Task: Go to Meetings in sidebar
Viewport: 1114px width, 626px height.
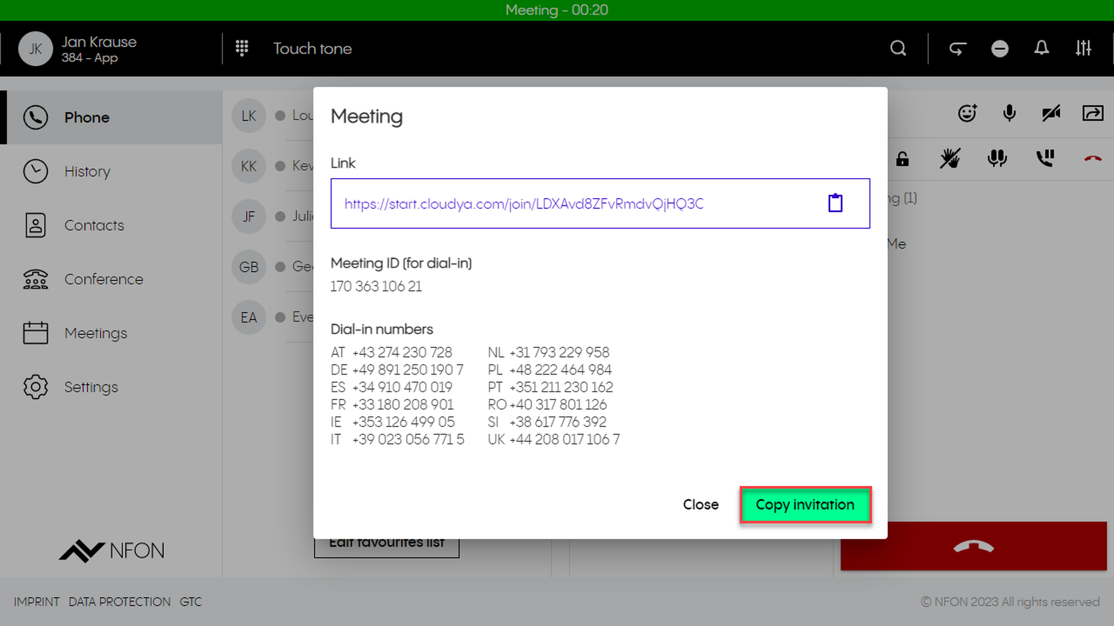Action: 96,333
